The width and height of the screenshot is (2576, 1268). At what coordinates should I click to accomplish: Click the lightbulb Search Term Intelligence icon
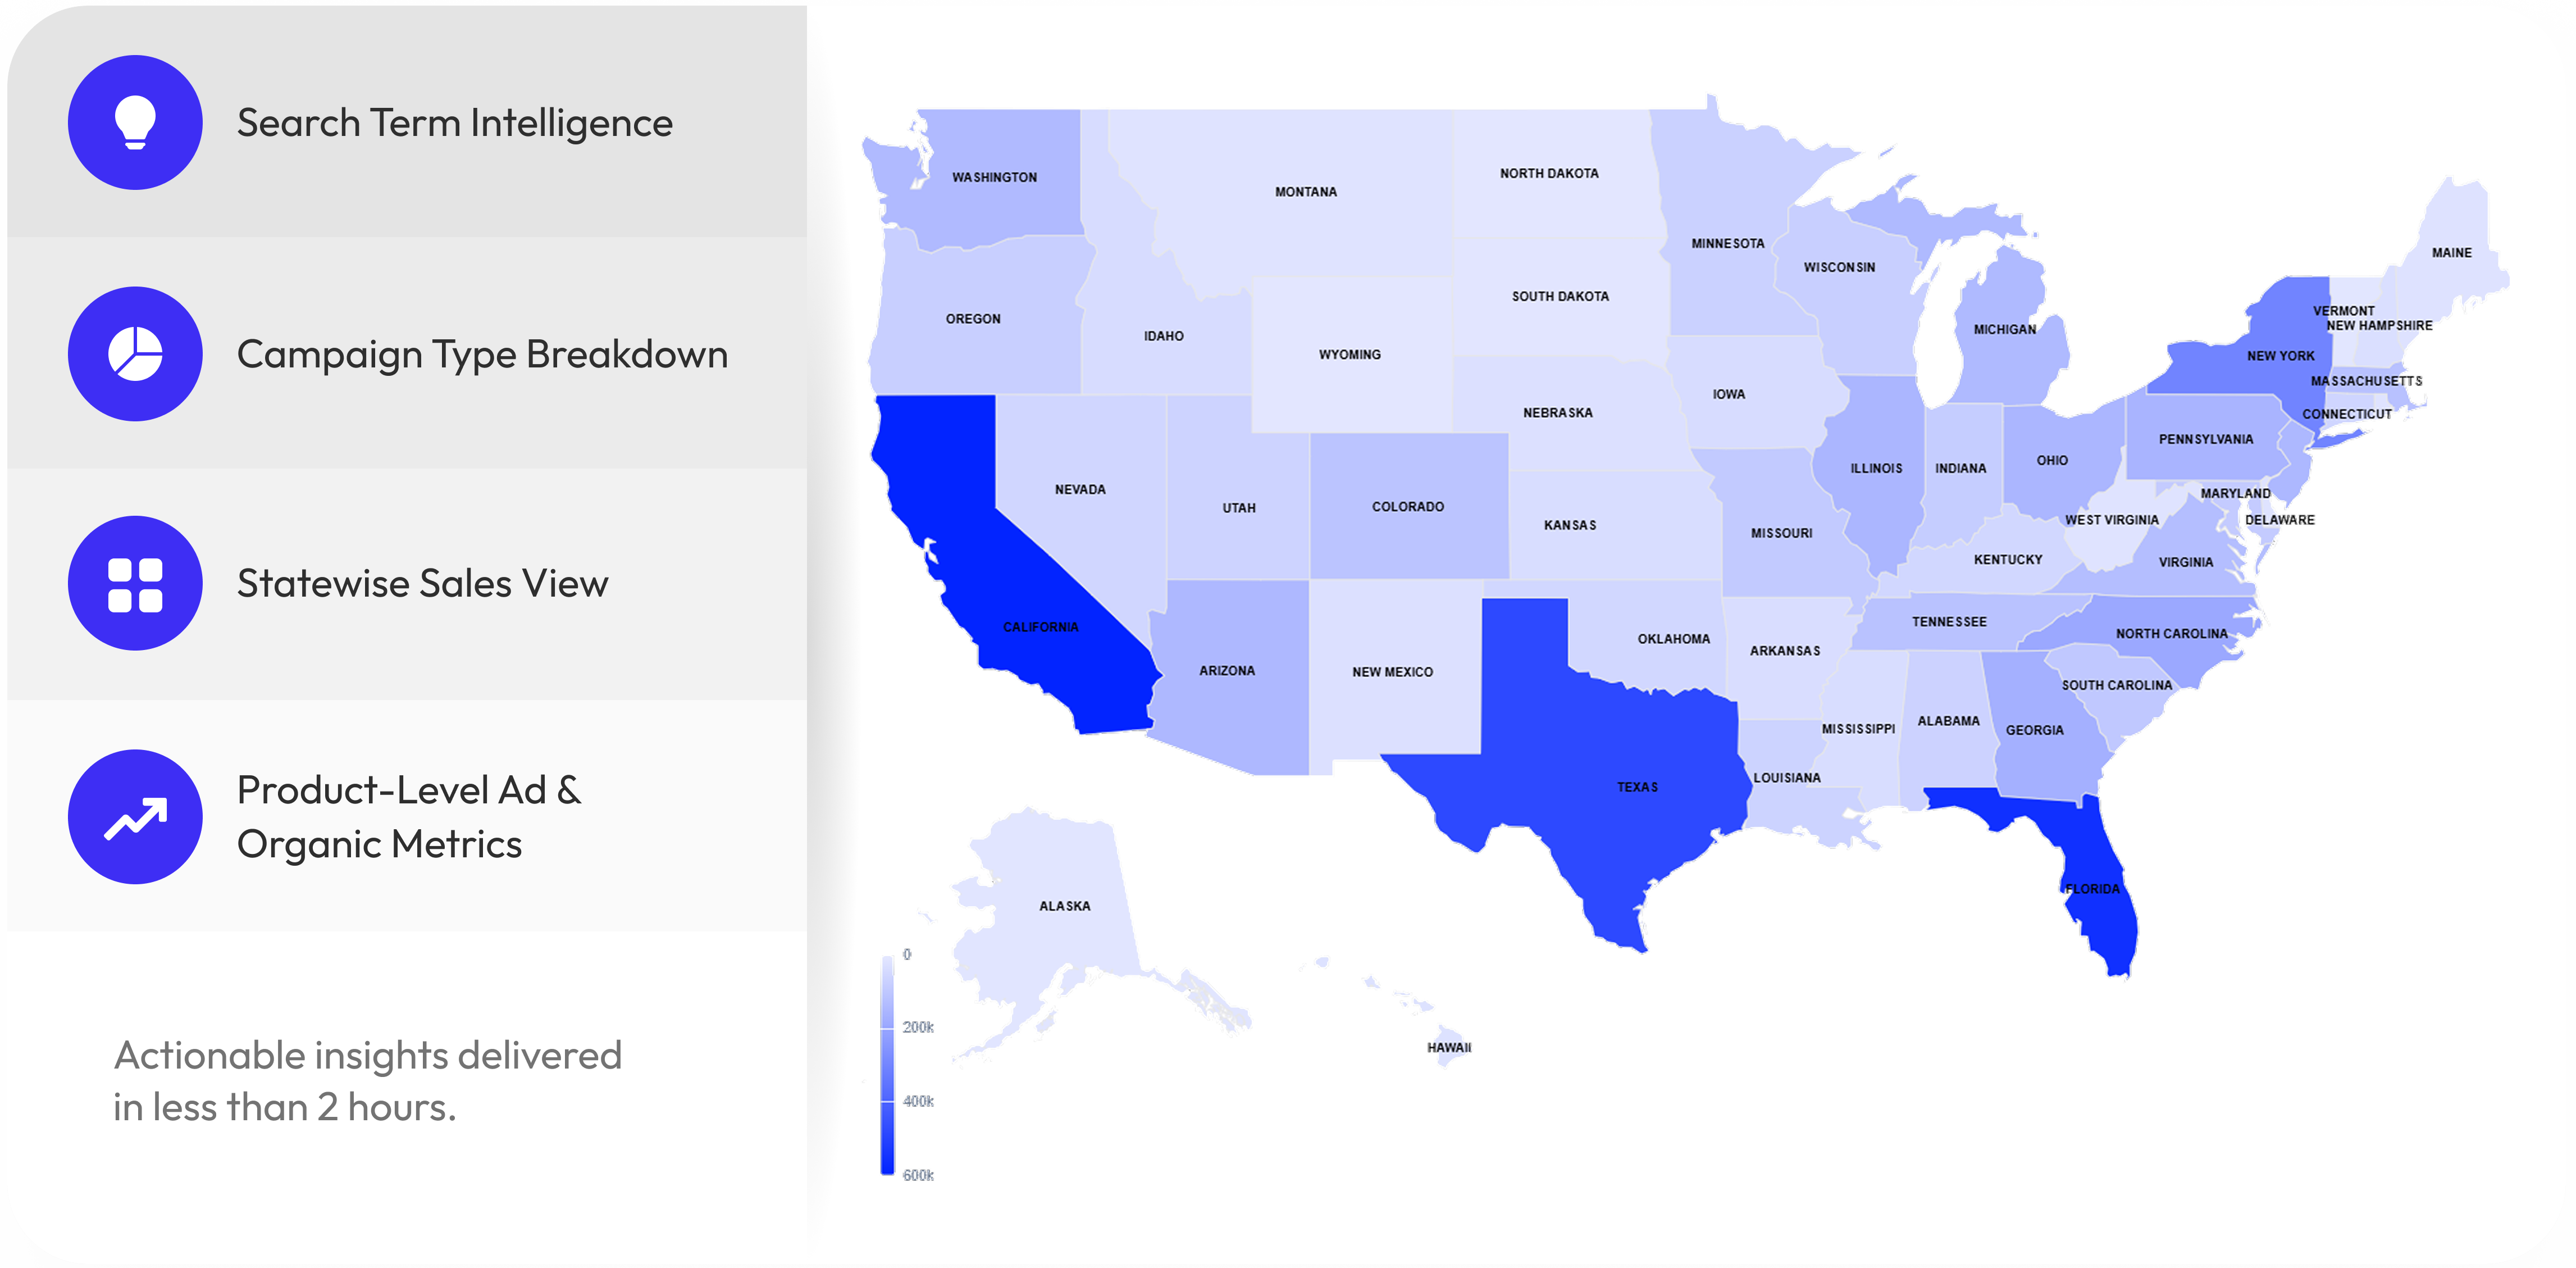(135, 122)
